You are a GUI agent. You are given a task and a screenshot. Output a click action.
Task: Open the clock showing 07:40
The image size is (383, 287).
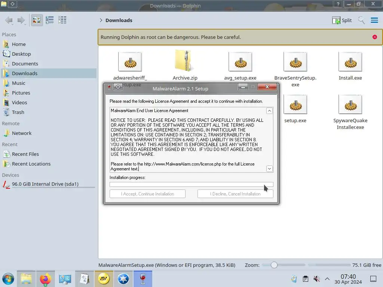coord(348,279)
